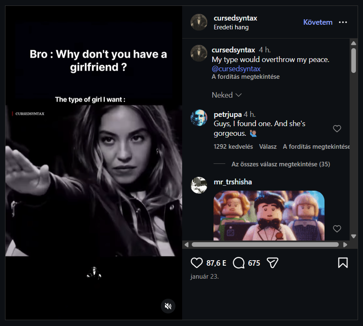
Task: Save the post with the bookmark icon
Action: (x=342, y=263)
